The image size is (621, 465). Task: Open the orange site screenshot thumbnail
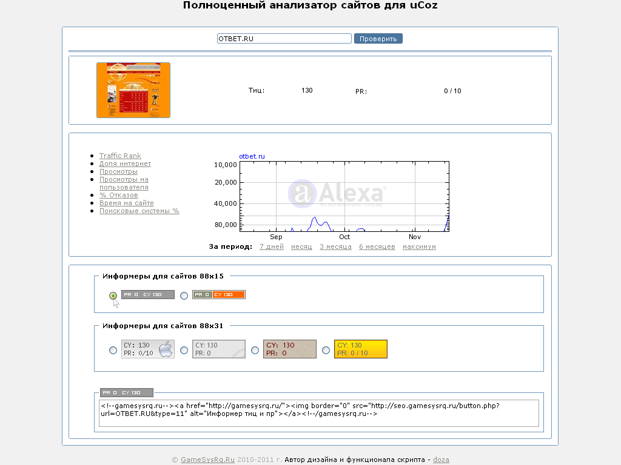133,90
